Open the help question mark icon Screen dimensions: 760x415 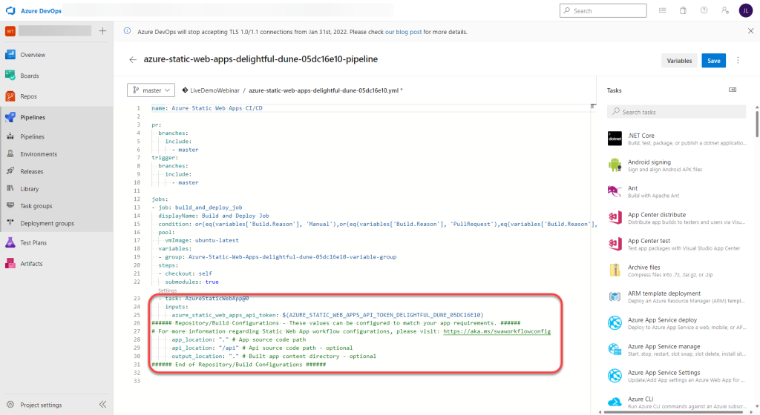tap(704, 10)
